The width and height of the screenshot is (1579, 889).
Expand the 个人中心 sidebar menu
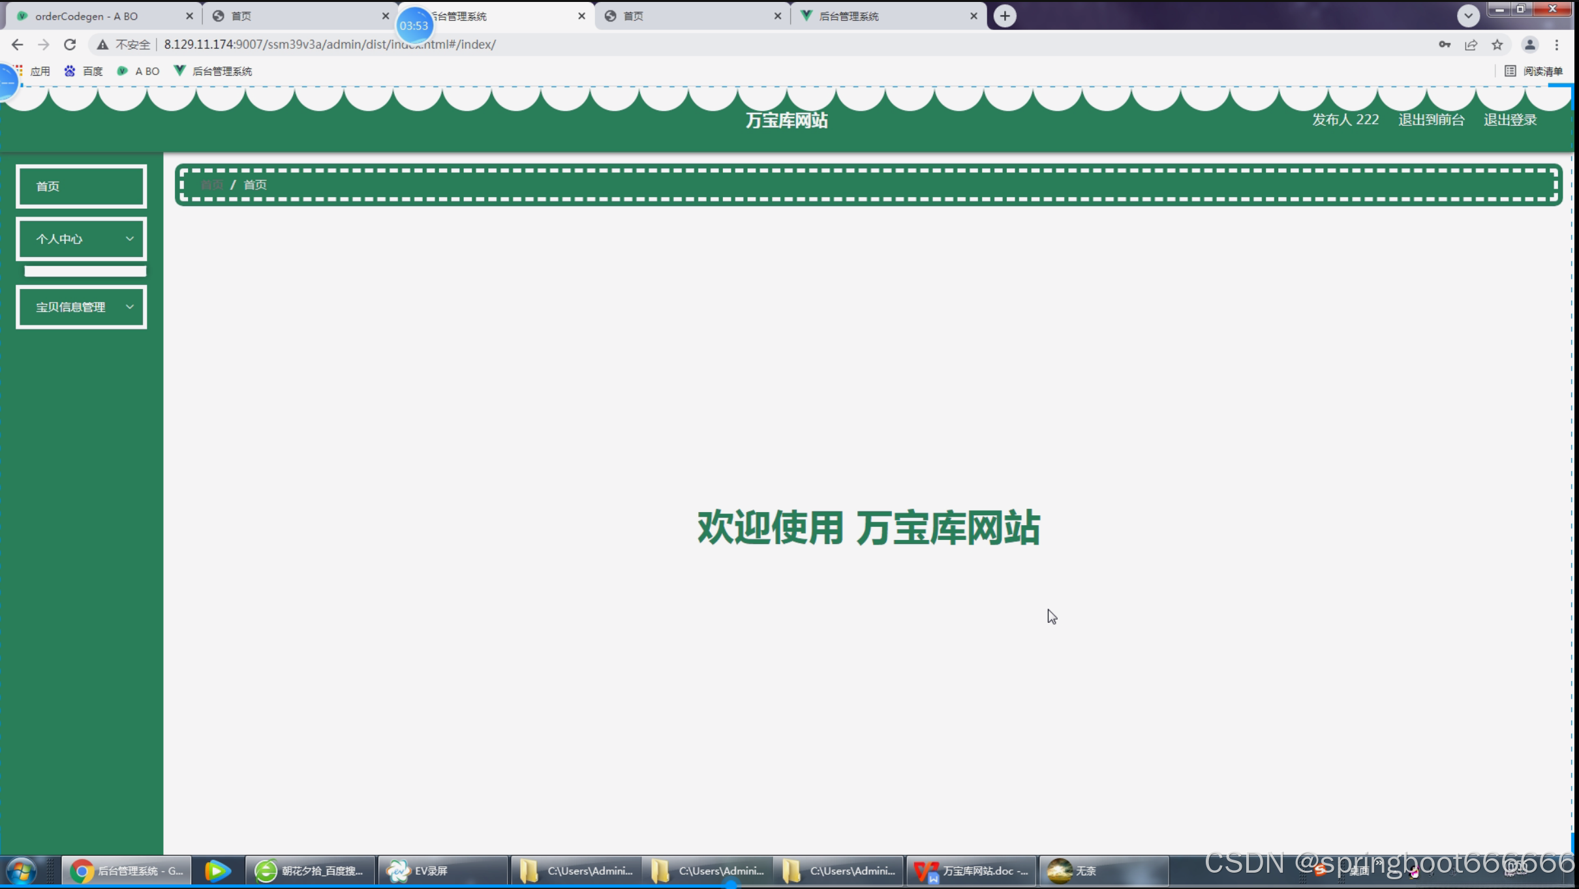click(x=82, y=239)
